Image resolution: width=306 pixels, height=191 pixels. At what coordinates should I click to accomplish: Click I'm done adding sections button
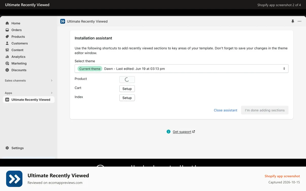[265, 110]
